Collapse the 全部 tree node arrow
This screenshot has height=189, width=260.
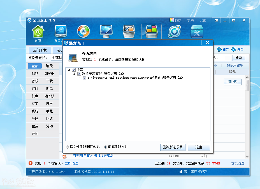tap(69, 70)
